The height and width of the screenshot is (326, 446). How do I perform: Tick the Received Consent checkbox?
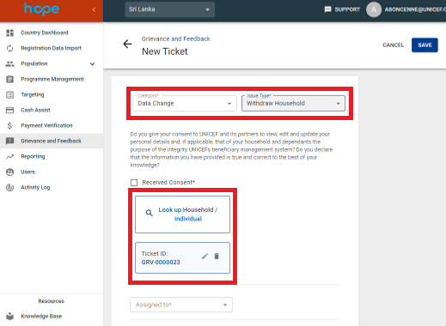point(134,183)
